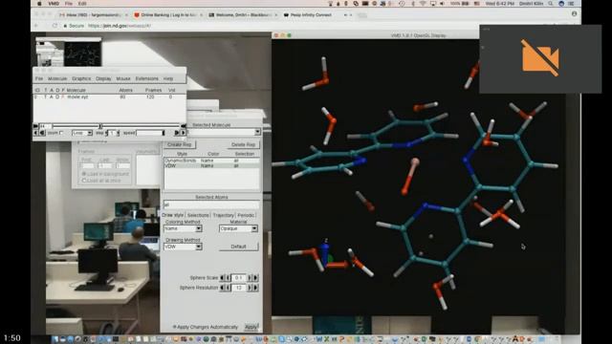This screenshot has width=612, height=344.
Task: Click the step value field
Action: (x=112, y=133)
